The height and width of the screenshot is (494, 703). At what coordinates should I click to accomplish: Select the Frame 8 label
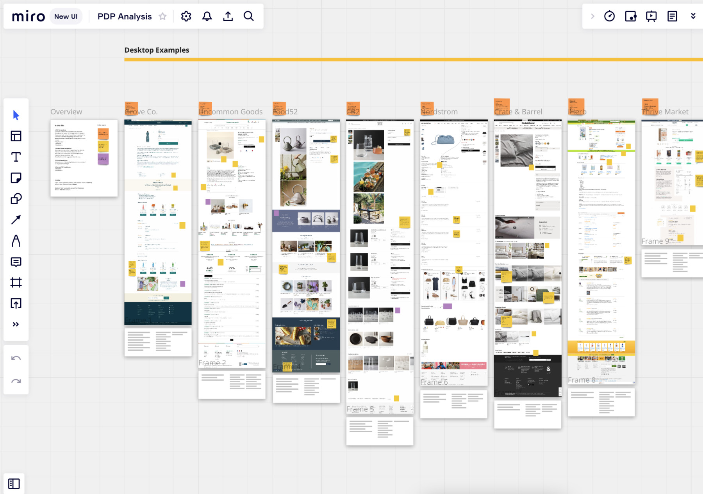(582, 380)
